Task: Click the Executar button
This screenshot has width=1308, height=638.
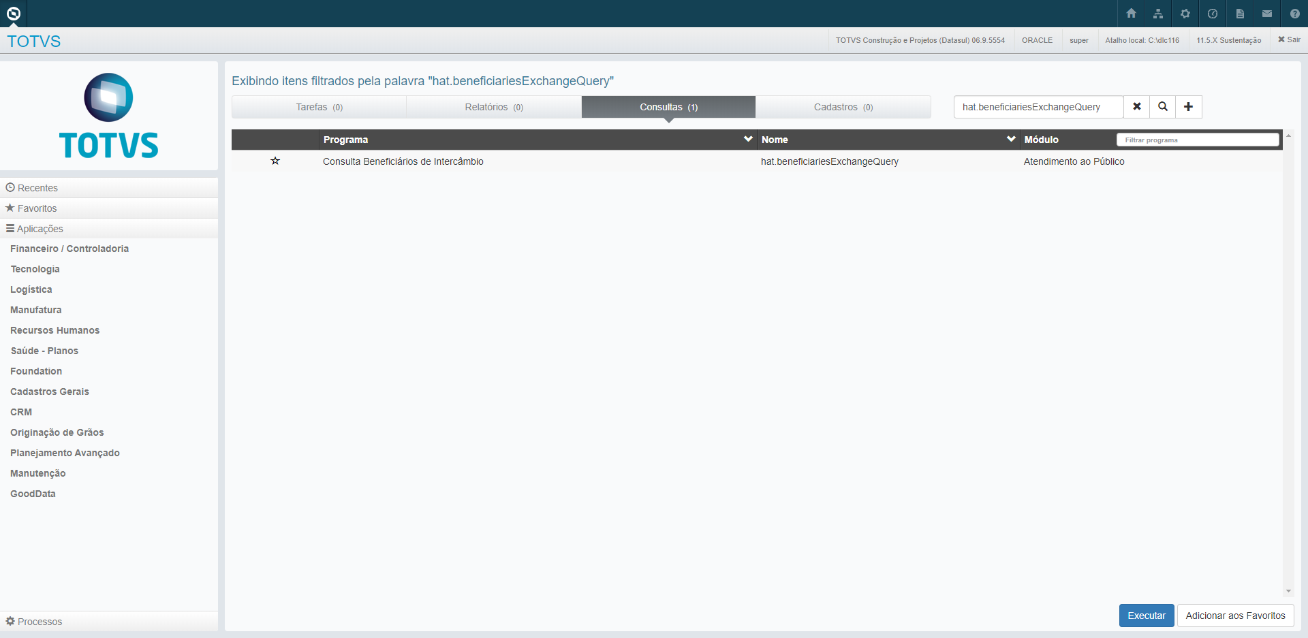Action: 1147,616
